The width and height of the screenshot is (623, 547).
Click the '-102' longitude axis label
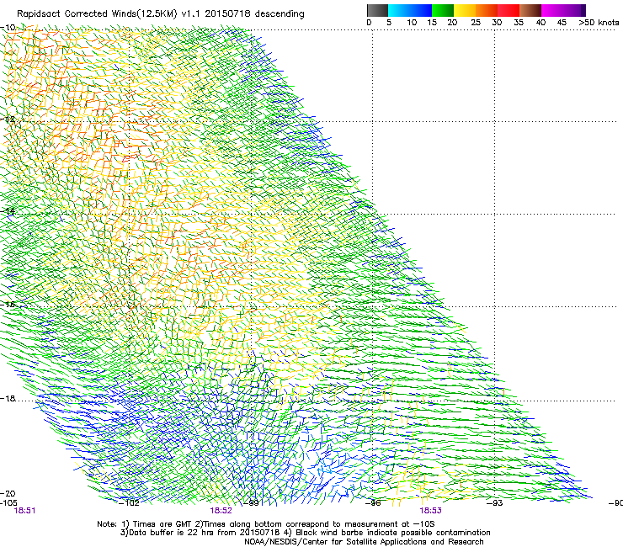coord(129,502)
